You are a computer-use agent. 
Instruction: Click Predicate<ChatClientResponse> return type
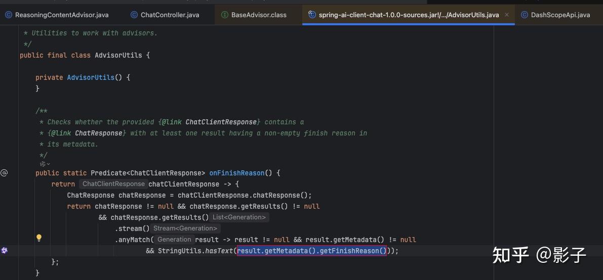point(148,173)
